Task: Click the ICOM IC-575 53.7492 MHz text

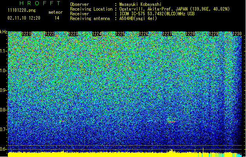Action: pos(157,14)
